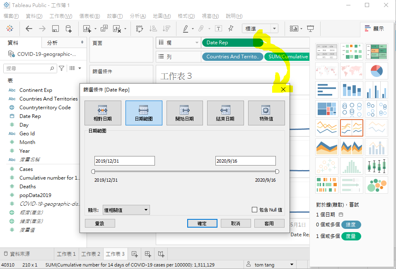The height and width of the screenshot is (269, 396).
Task: Expand the highlight dropdown arrow
Action: tap(193, 29)
